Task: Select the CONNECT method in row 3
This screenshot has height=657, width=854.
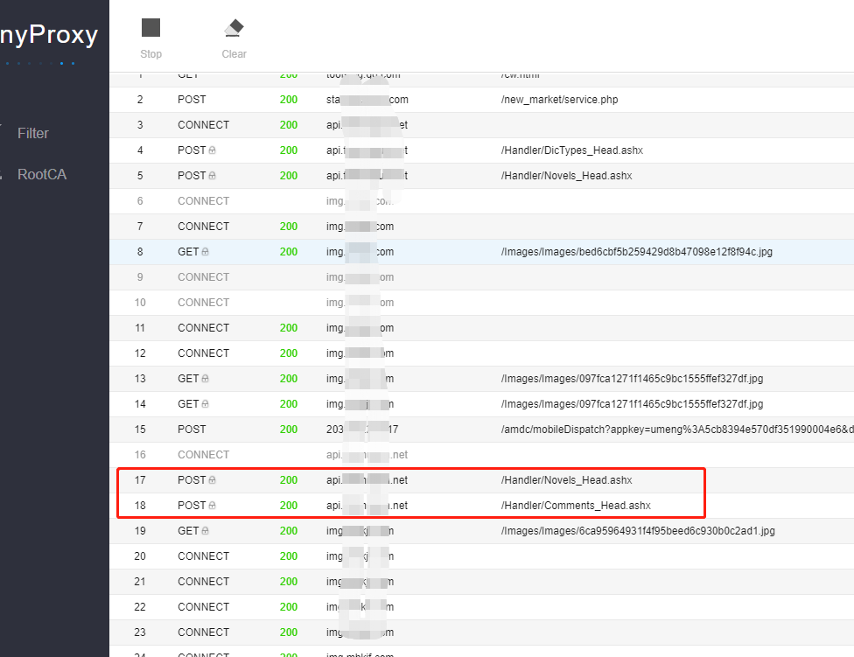Action: 203,125
